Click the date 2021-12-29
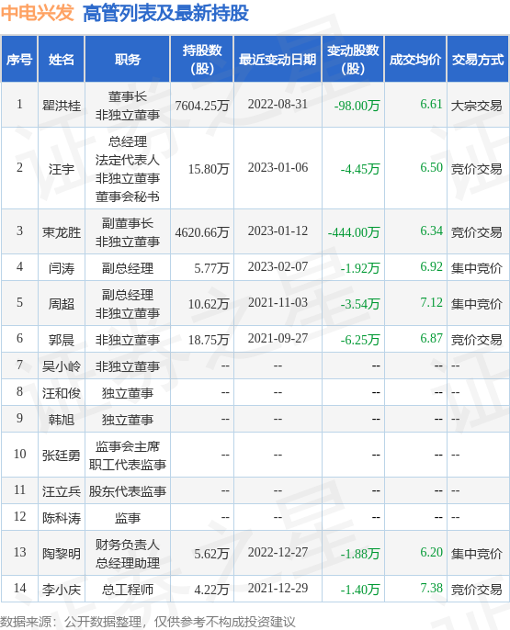 click(278, 588)
